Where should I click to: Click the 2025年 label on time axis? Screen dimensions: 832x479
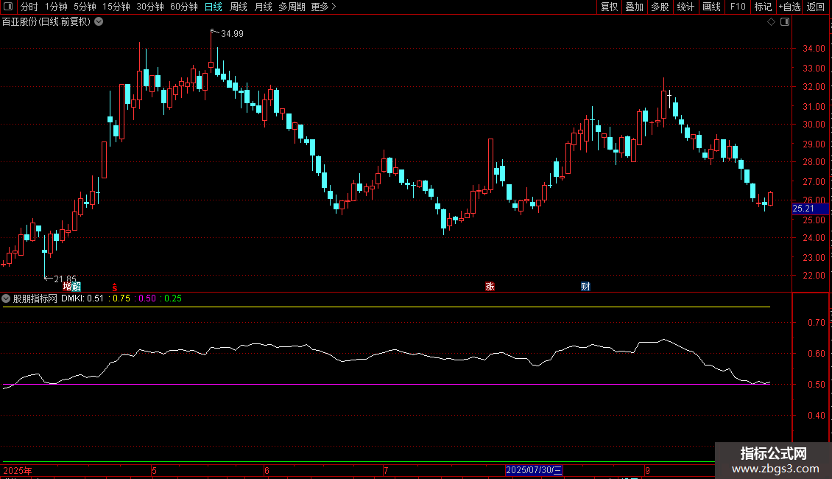18,470
